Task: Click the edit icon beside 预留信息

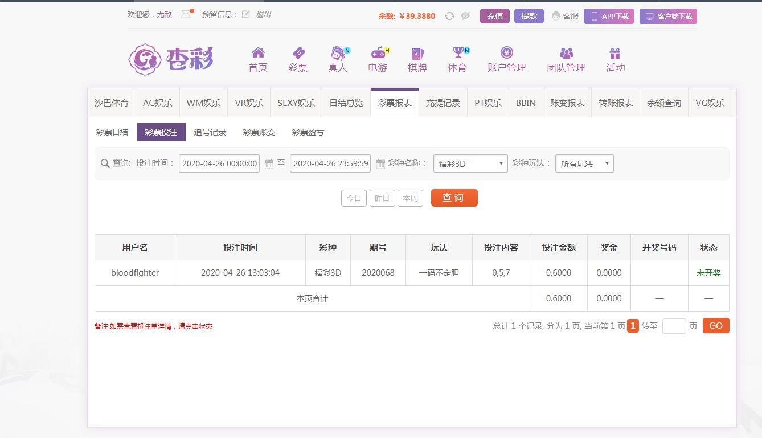Action: coord(245,14)
